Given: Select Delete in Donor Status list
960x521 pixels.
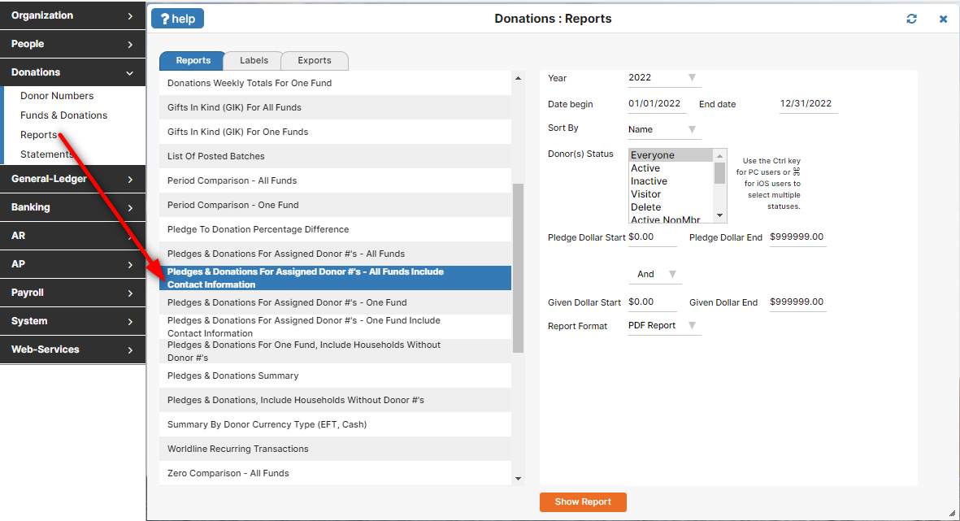Looking at the screenshot, I should coord(671,207).
